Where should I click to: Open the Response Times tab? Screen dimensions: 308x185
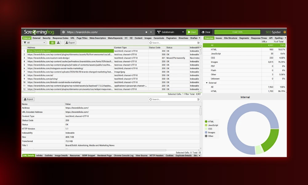click(259, 38)
